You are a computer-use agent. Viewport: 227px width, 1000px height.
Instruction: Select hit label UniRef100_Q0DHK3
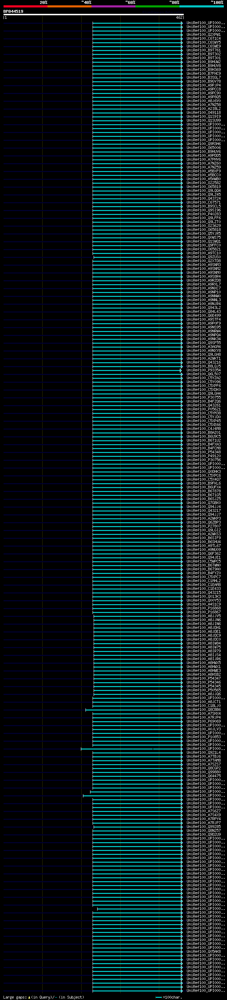203,472
